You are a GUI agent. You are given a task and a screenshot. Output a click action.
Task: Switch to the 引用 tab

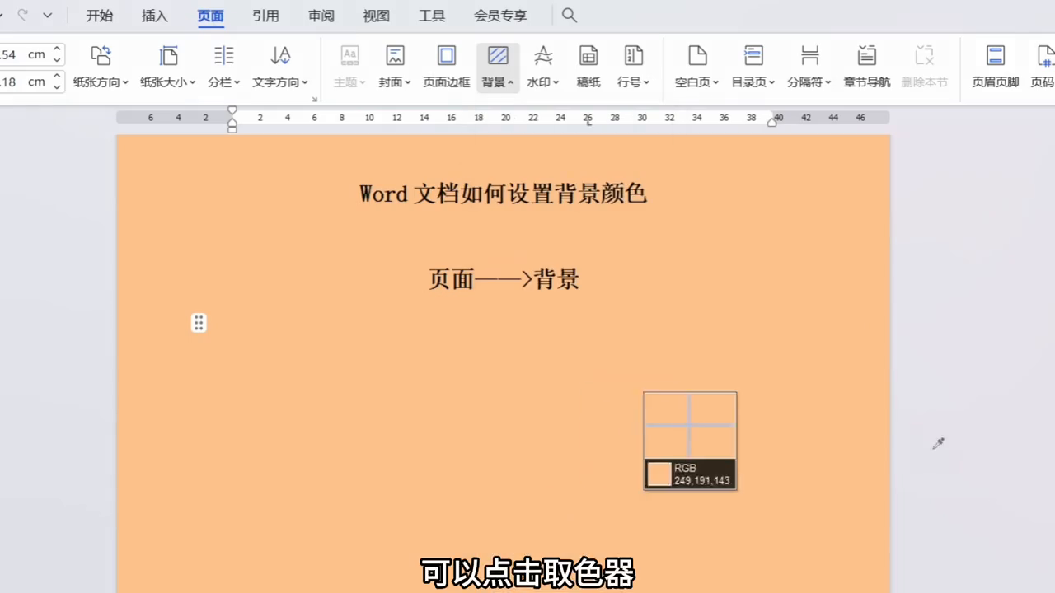(x=265, y=16)
